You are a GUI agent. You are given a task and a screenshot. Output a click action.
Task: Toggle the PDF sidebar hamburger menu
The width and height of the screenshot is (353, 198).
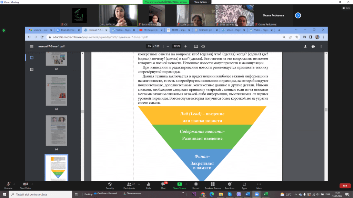click(32, 46)
